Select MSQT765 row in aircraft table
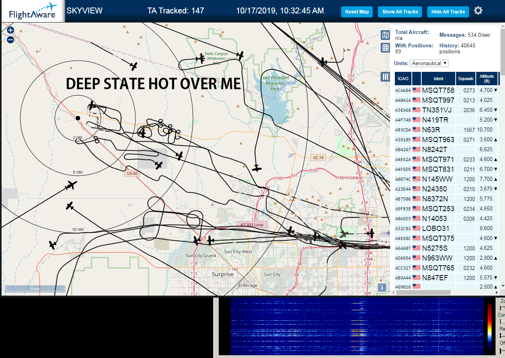 click(447, 268)
